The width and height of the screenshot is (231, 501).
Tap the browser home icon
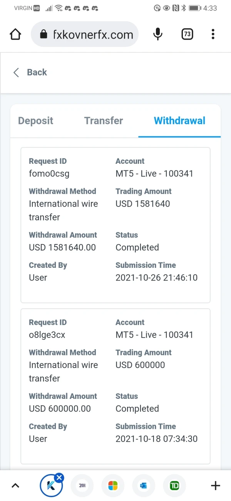tap(15, 35)
